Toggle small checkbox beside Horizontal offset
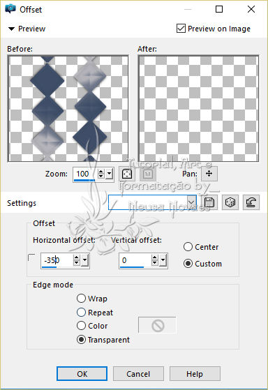This screenshot has width=268, height=390. click(31, 257)
